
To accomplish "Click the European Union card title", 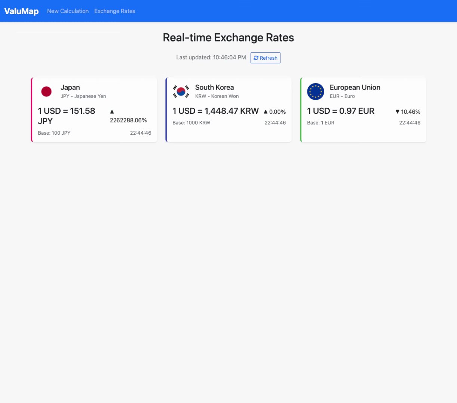I will click(355, 87).
